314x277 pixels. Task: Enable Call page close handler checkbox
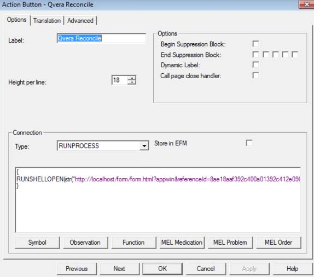point(255,75)
